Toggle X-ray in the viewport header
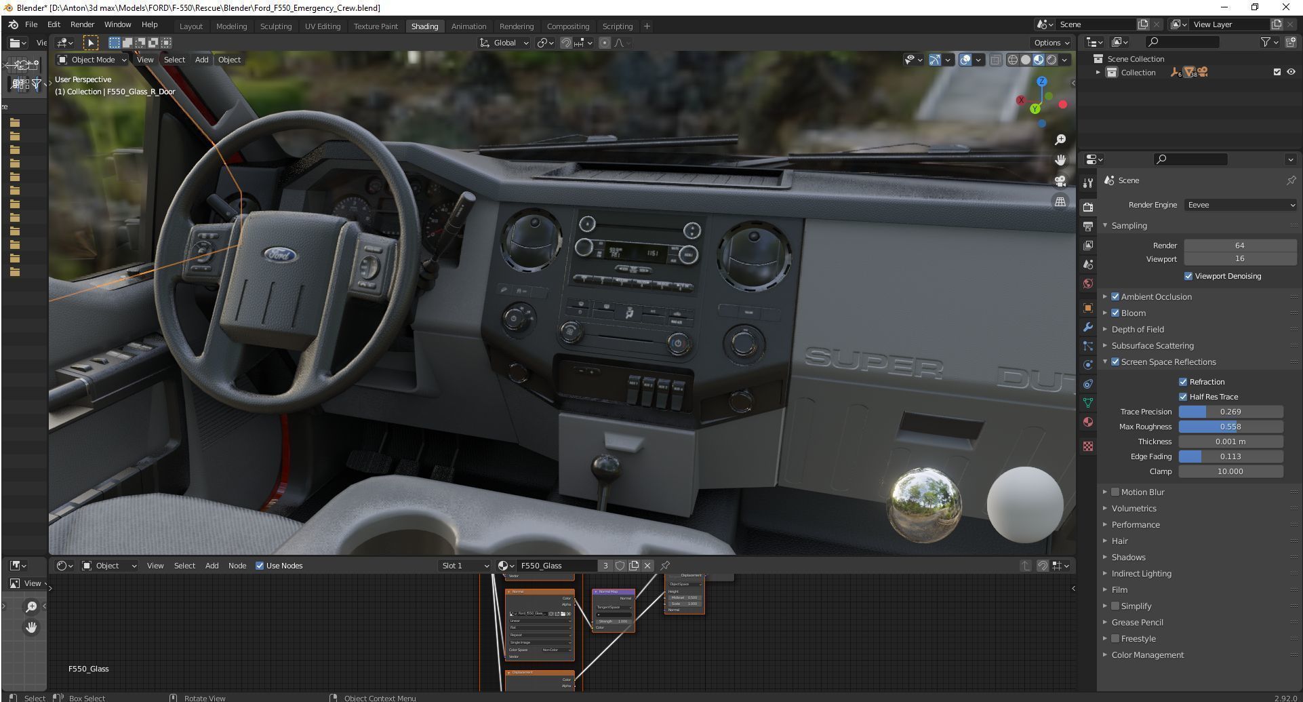 (x=995, y=60)
